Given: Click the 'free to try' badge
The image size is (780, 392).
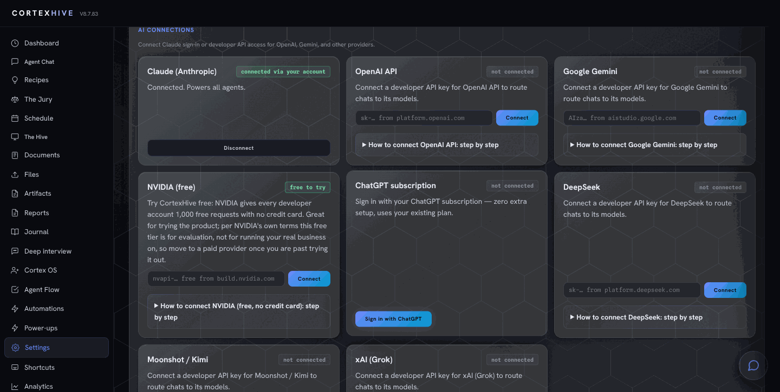Looking at the screenshot, I should pyautogui.click(x=308, y=188).
